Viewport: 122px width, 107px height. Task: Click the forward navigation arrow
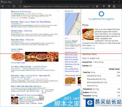[x=8, y=6]
